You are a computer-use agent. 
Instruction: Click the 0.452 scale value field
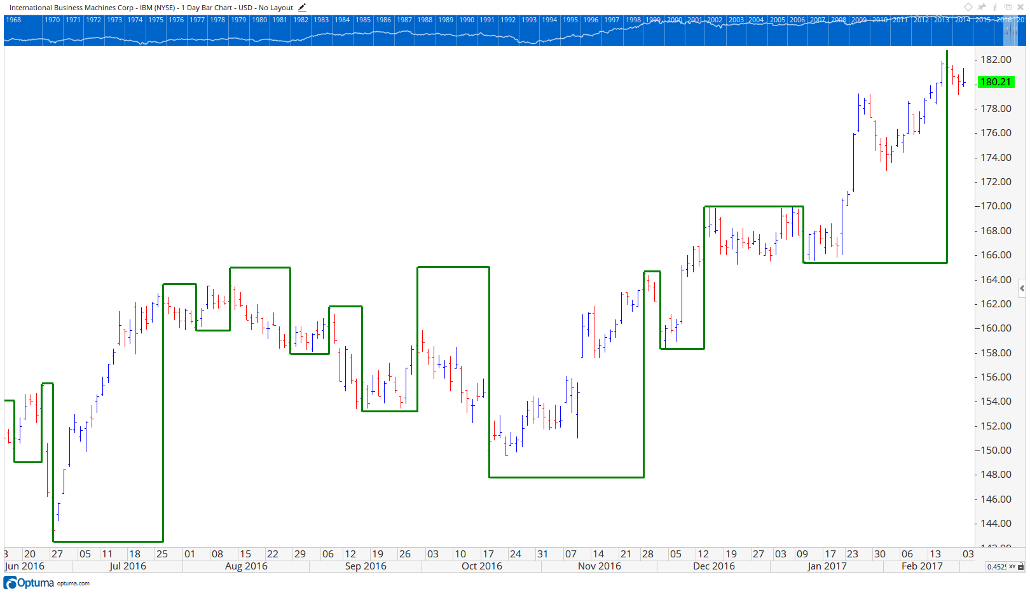[996, 566]
